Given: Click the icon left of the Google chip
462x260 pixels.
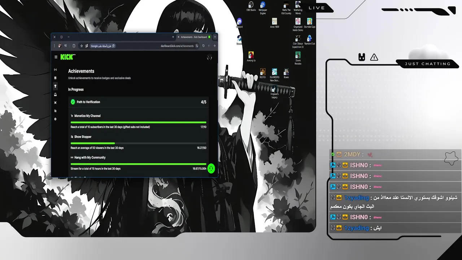Looking at the screenshot, I should pos(86,46).
